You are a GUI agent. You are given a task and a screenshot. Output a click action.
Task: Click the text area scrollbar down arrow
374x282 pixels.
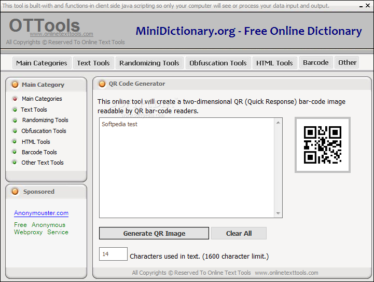[x=278, y=213]
